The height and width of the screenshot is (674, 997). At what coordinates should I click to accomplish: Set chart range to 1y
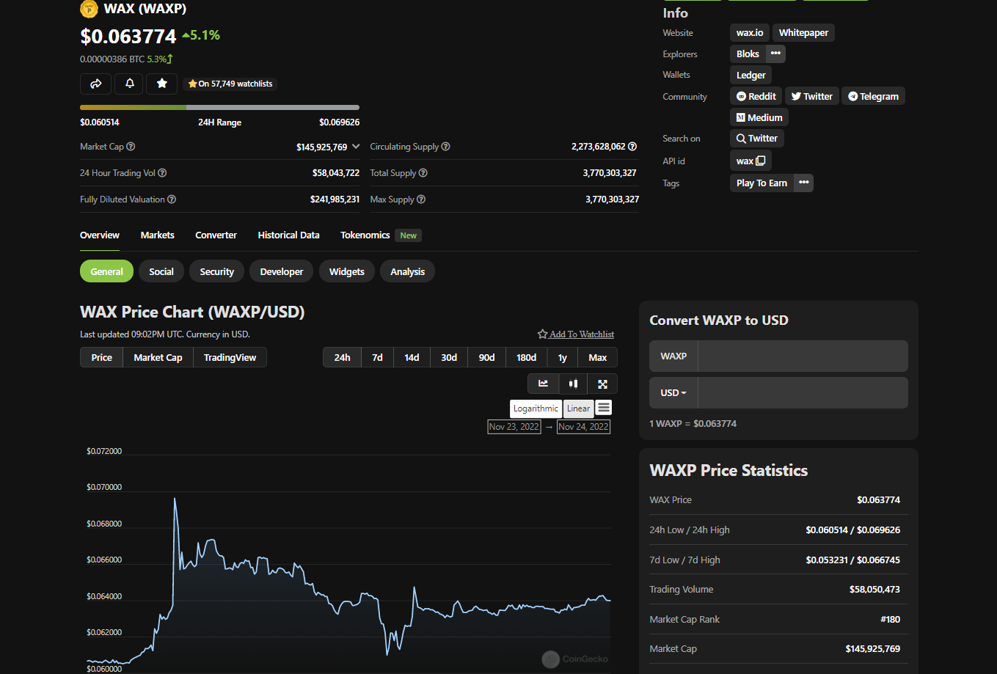click(563, 357)
